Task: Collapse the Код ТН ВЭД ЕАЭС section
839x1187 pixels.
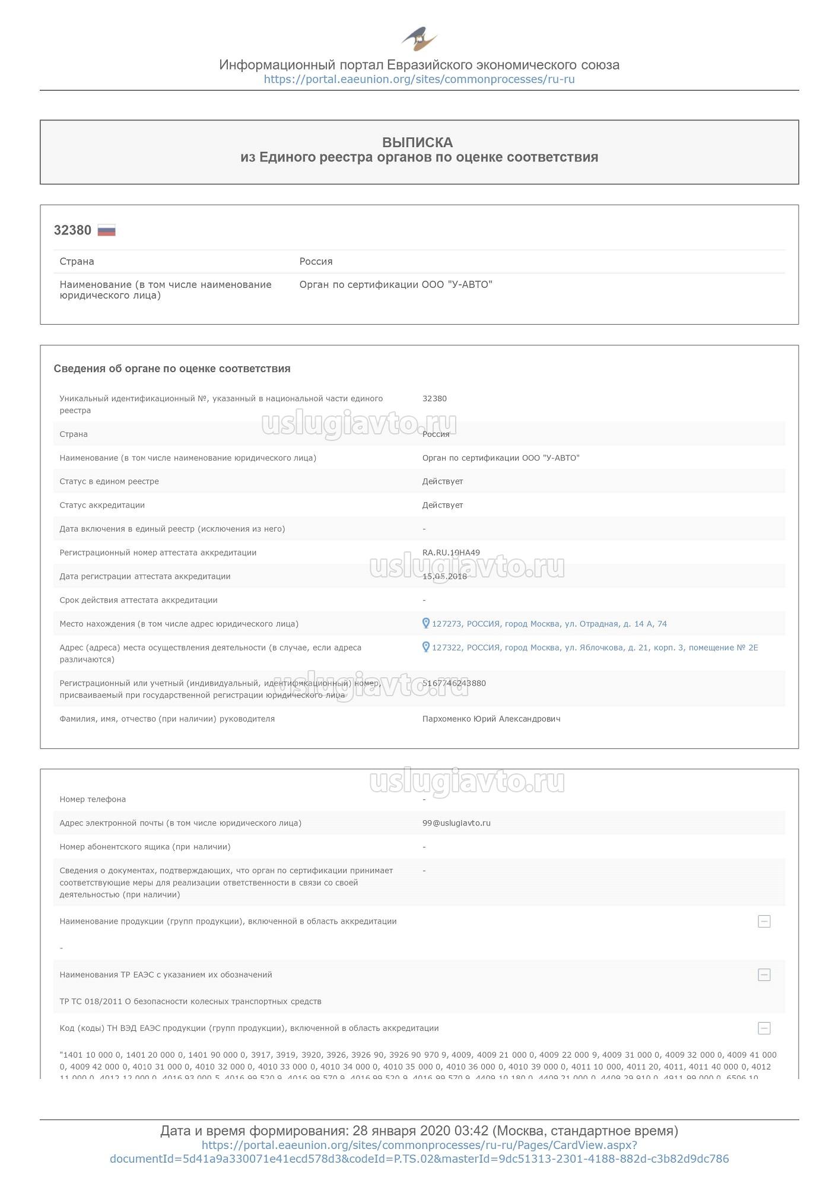Action: coord(764,1028)
